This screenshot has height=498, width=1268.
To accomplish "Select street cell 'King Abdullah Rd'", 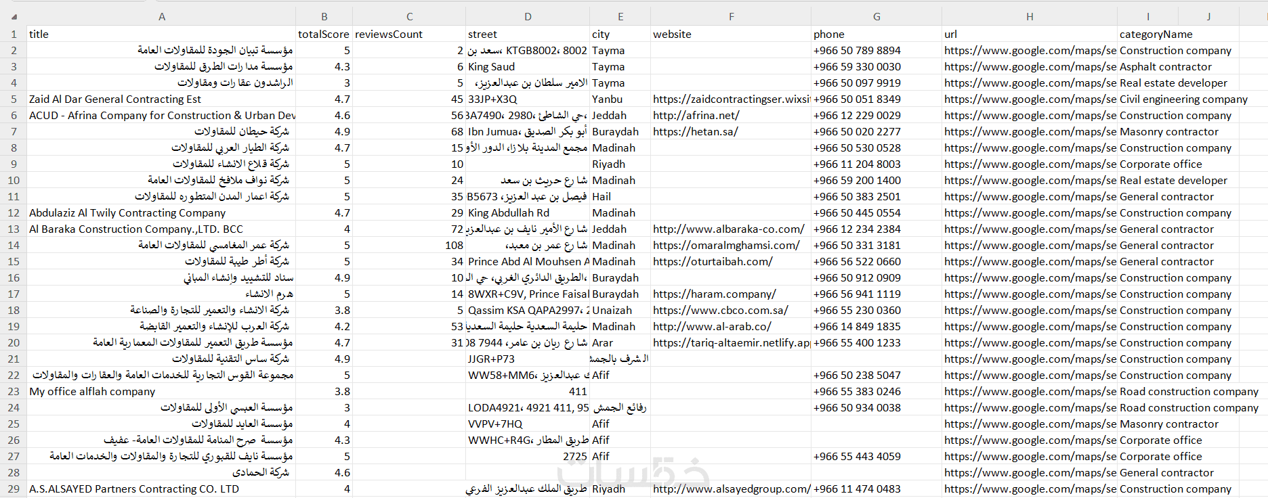I will 528,212.
